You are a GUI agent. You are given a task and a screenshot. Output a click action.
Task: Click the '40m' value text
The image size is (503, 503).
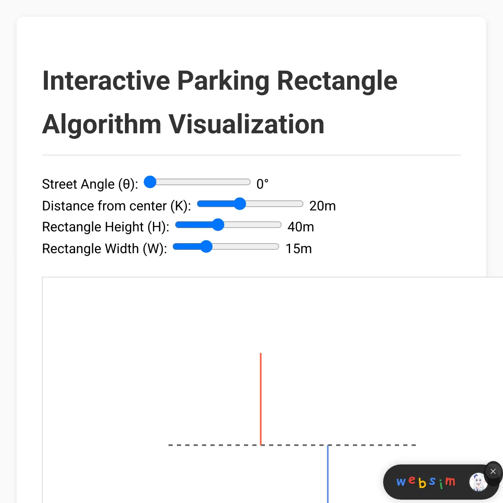click(x=301, y=227)
